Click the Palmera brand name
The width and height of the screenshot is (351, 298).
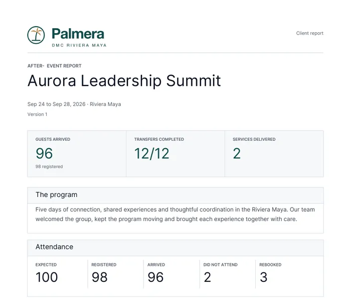78,34
